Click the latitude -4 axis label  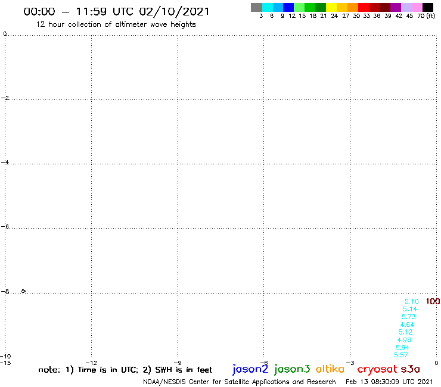(5, 162)
